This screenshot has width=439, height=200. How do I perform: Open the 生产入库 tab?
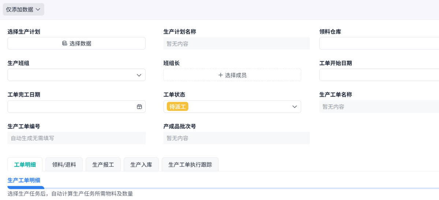click(141, 165)
